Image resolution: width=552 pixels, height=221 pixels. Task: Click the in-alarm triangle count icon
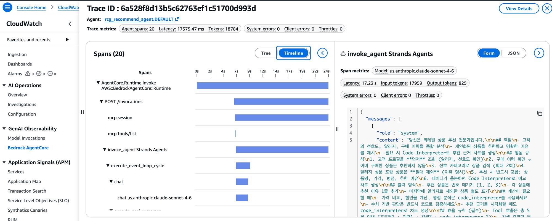[x=28, y=73]
